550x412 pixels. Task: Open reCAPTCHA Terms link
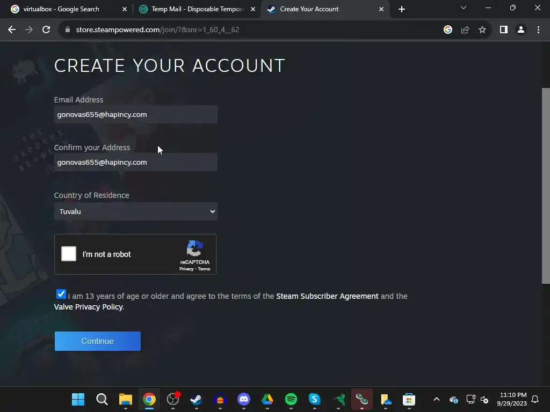coord(204,269)
